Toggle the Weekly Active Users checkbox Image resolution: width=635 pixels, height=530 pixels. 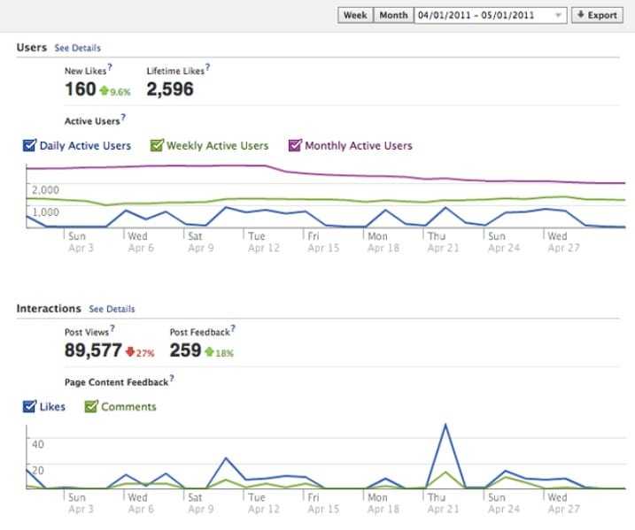point(157,146)
